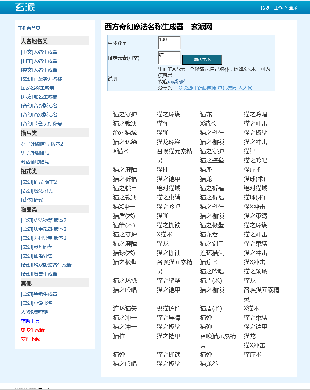The height and width of the screenshot is (390, 310).
Task: Click the 玄派 site logo
Action: pyautogui.click(x=25, y=7)
